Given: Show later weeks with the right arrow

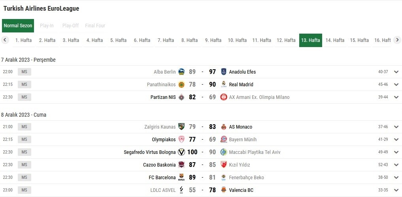Looking at the screenshot, I should (397, 40).
